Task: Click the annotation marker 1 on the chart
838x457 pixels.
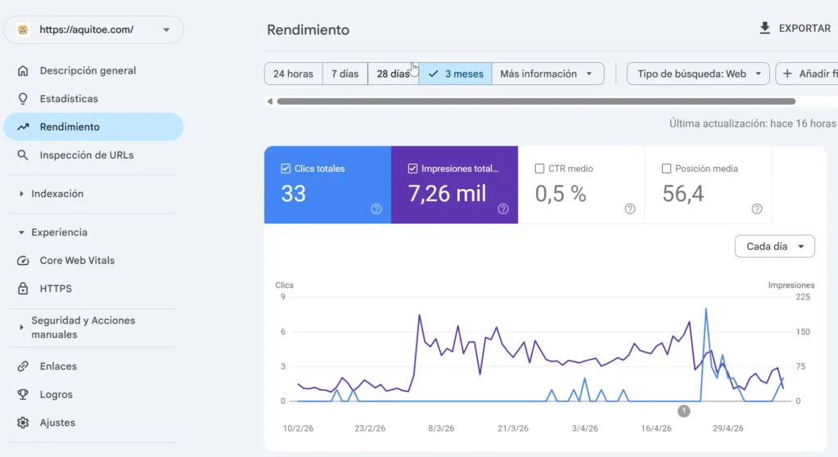Action: coord(683,411)
